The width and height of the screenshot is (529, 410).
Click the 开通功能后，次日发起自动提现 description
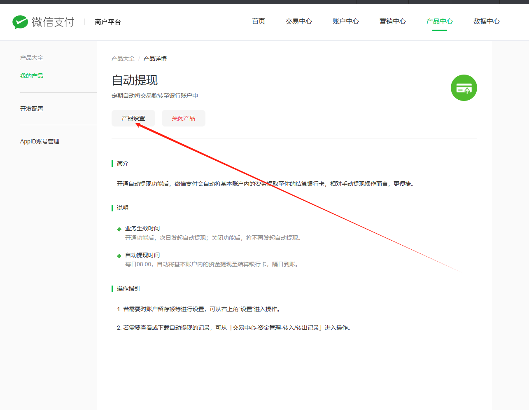pos(214,238)
